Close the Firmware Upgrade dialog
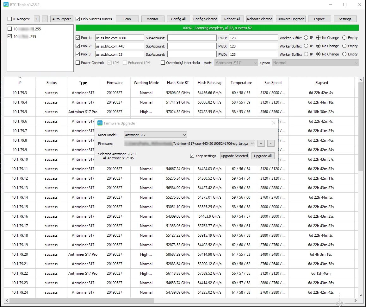 [x=274, y=123]
